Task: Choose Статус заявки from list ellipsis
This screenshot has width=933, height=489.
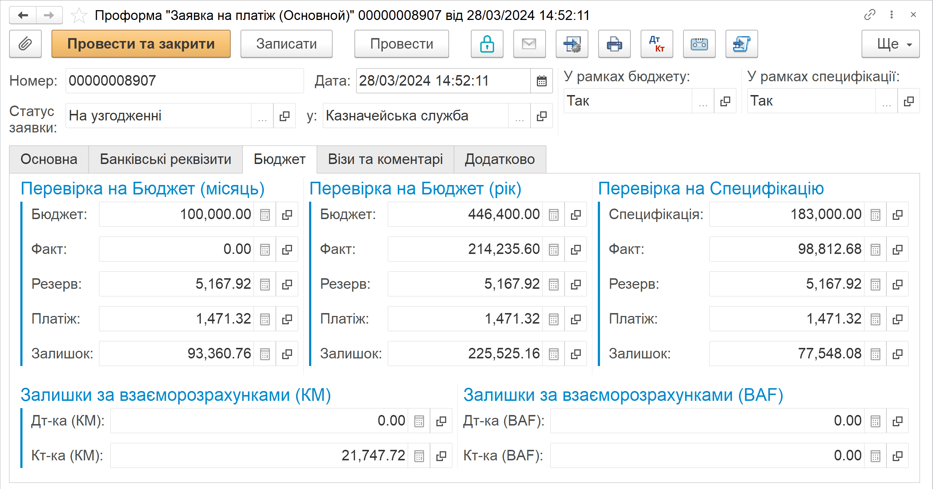Action: [262, 116]
